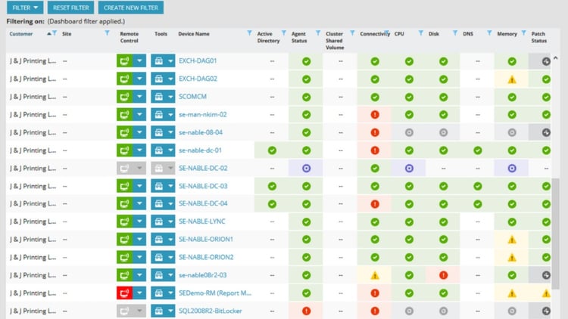
Task: Click memory warning for SE-NABLE-ORION1
Action: pyautogui.click(x=512, y=240)
